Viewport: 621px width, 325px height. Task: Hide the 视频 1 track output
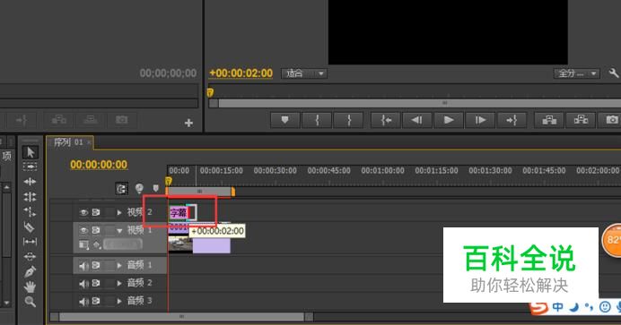point(83,230)
